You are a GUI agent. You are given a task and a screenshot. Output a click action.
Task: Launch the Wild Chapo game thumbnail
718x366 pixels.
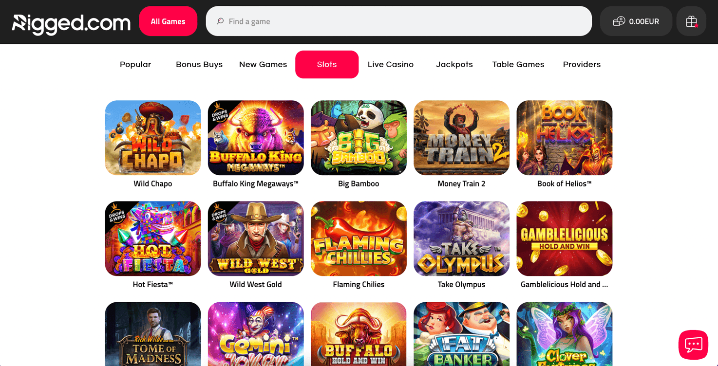click(x=153, y=138)
